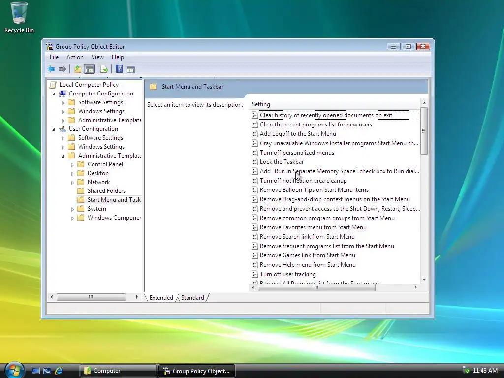Viewport: 504px width, 378px height.
Task: Open the File menu
Action: tap(54, 57)
